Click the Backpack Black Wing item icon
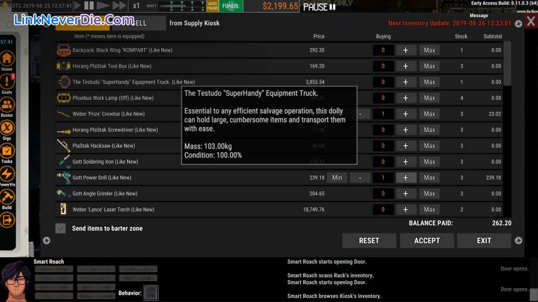 [63, 51]
